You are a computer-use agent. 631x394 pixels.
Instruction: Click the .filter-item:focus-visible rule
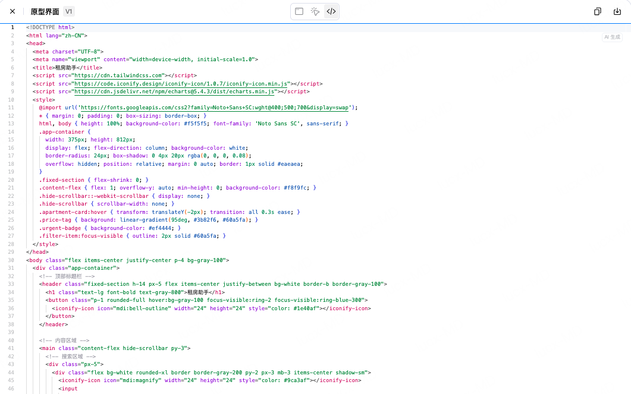[133, 237]
